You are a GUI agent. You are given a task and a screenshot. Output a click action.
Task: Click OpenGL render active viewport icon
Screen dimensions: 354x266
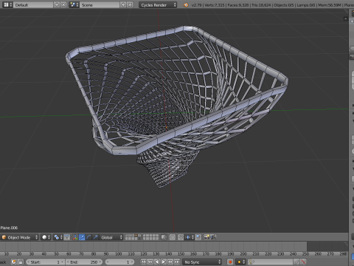(206, 237)
